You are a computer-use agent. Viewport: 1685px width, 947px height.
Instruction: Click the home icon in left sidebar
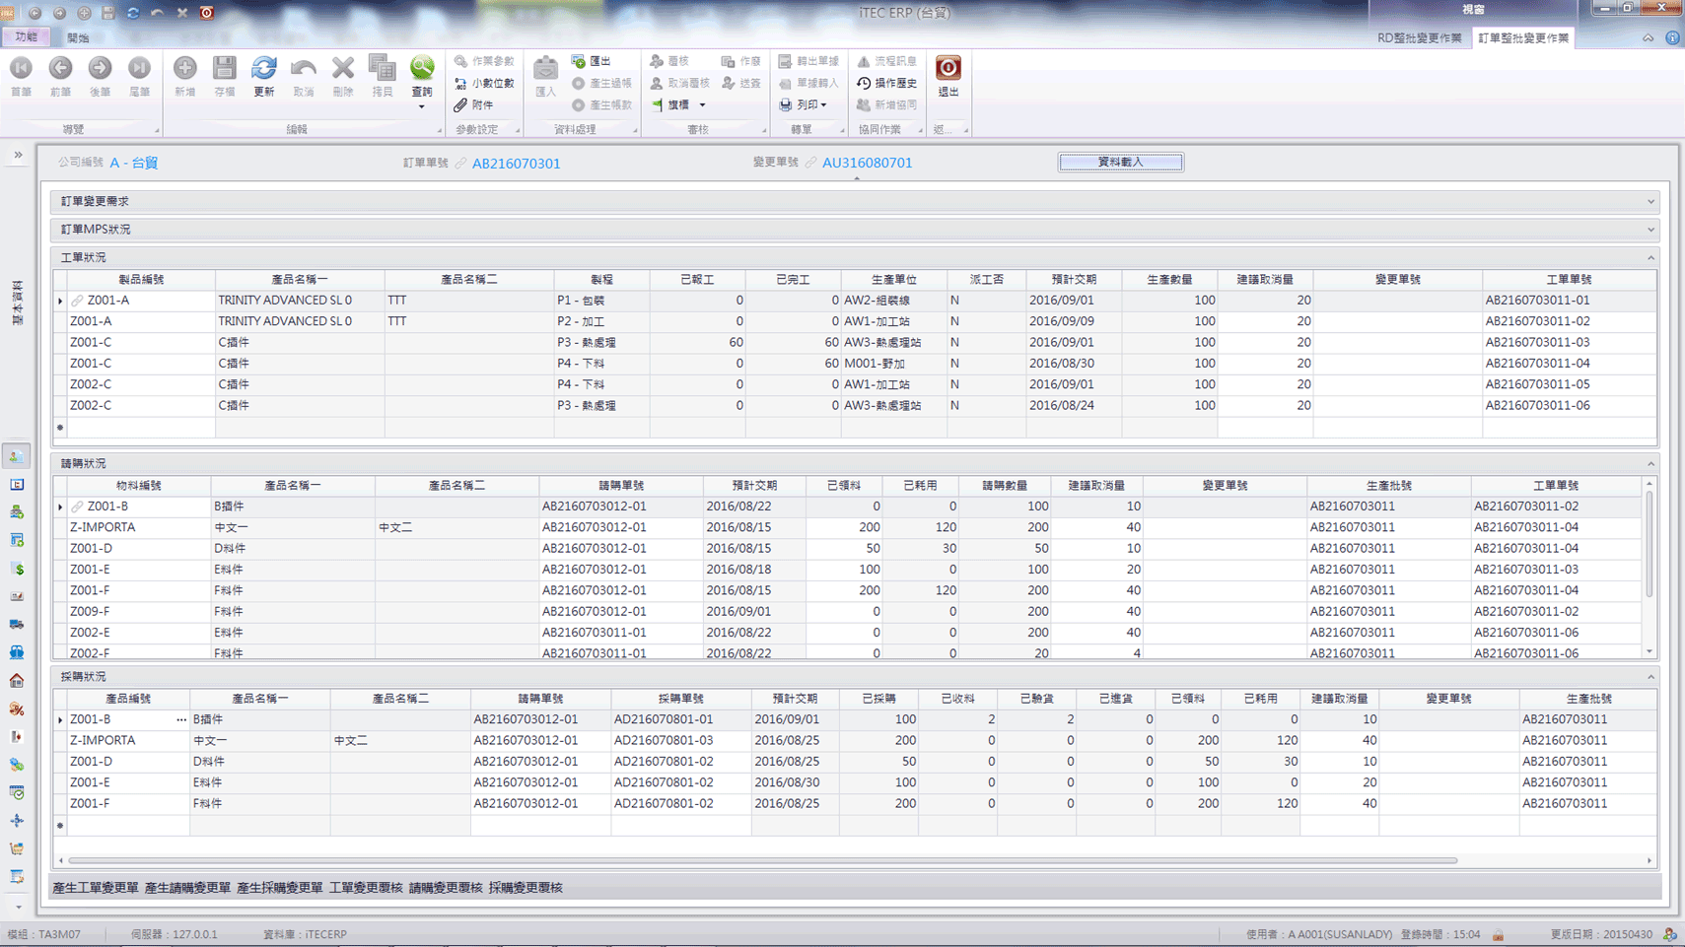17,681
